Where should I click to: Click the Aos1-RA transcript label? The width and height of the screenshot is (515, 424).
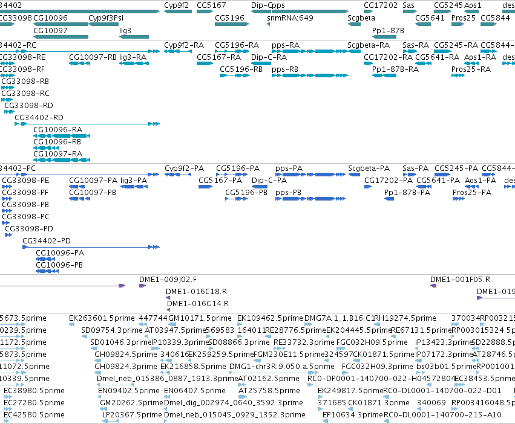(480, 57)
